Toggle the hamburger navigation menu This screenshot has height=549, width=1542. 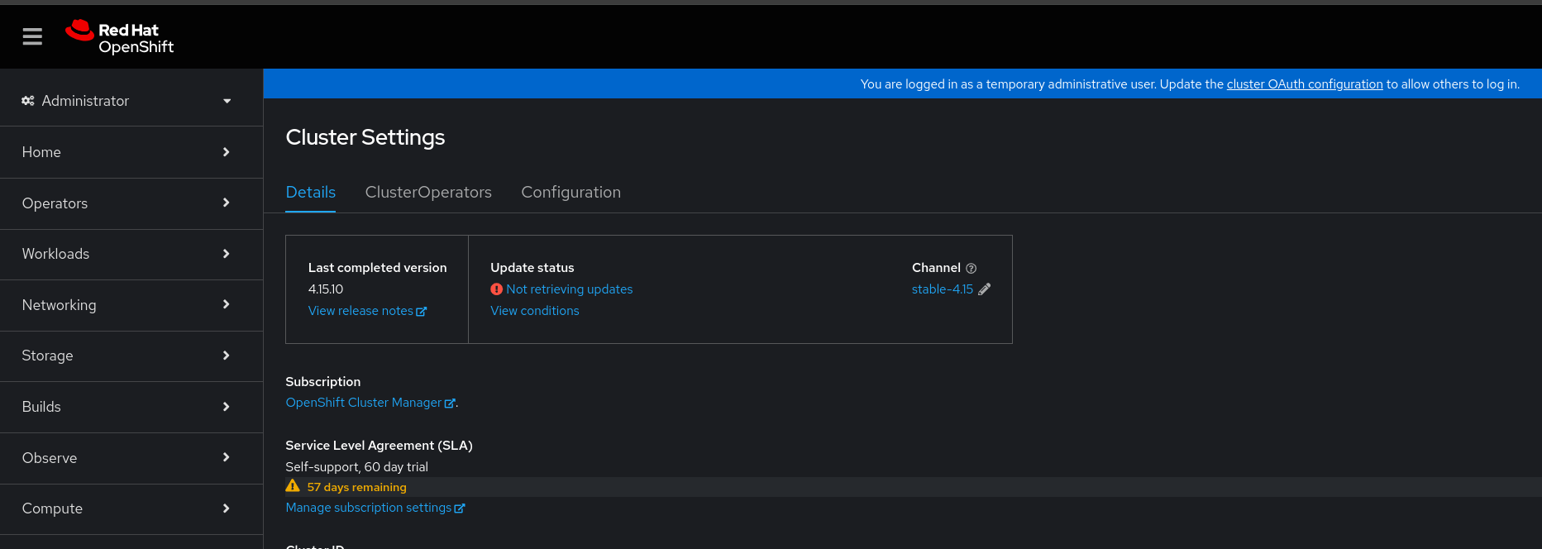pyautogui.click(x=32, y=36)
